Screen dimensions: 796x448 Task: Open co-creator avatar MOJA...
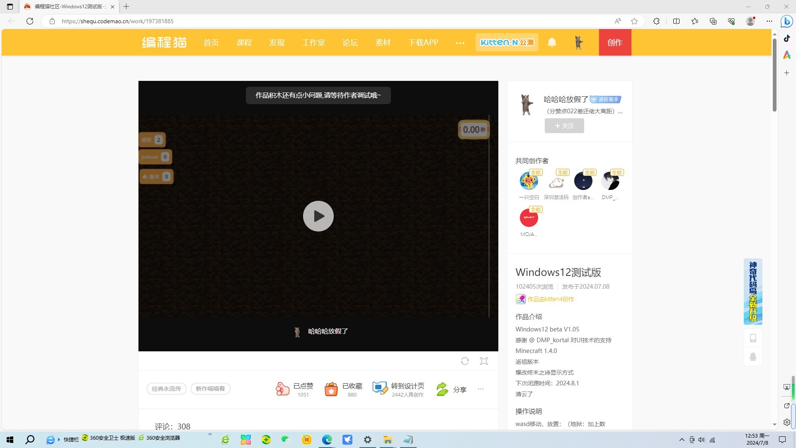coord(529,218)
